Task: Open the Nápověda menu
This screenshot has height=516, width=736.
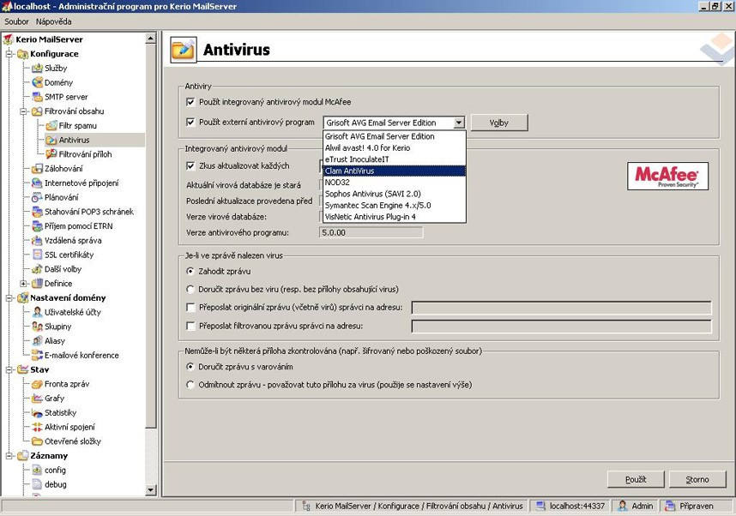Action: click(x=53, y=21)
